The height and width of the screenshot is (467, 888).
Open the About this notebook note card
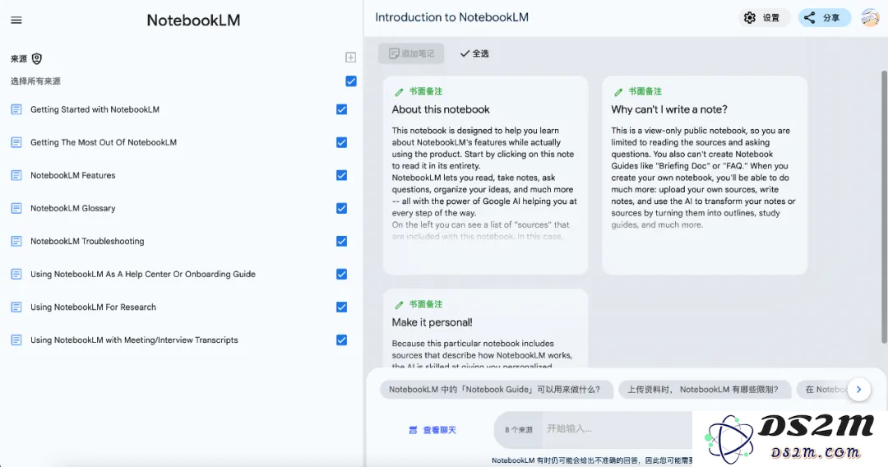click(485, 175)
